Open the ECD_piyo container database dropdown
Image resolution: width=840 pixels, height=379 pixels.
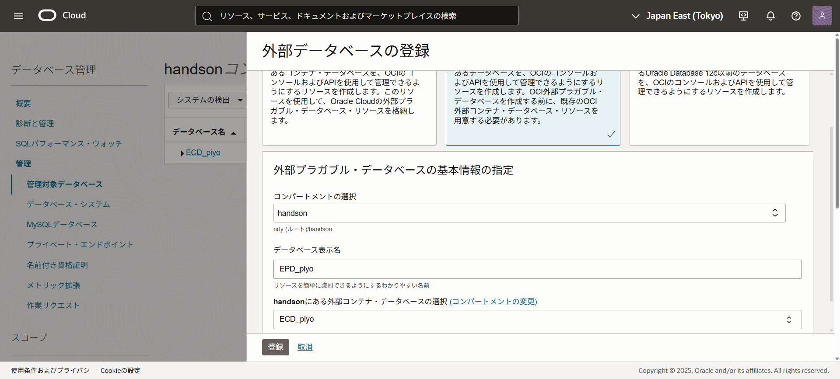click(537, 320)
